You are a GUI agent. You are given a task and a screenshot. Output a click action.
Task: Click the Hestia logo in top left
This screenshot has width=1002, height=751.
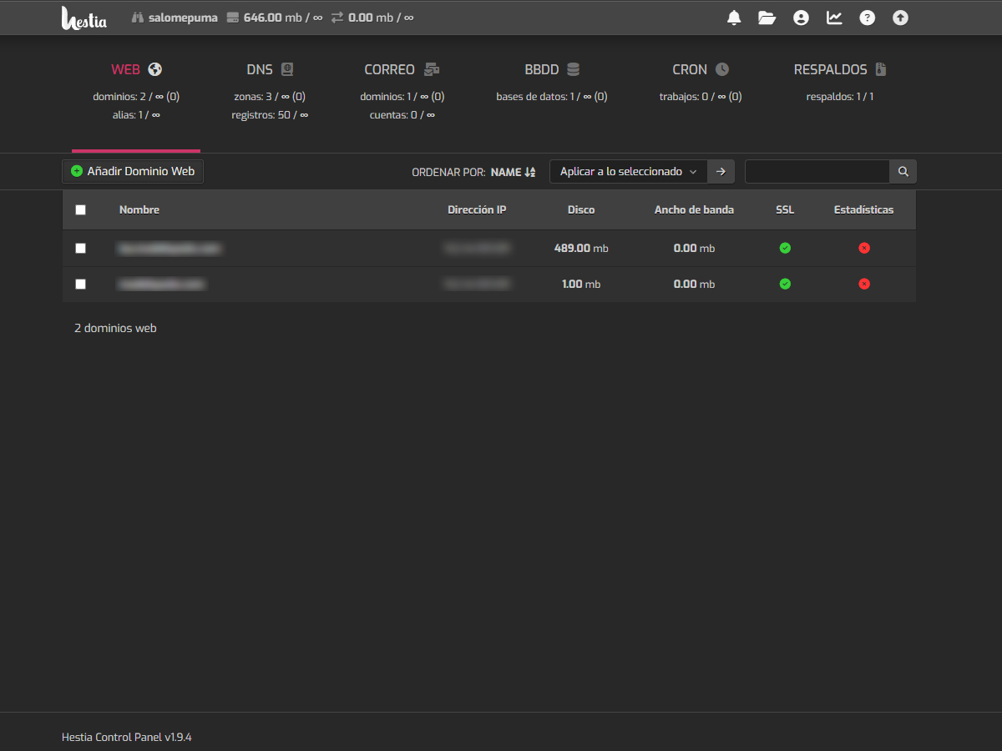click(x=84, y=17)
